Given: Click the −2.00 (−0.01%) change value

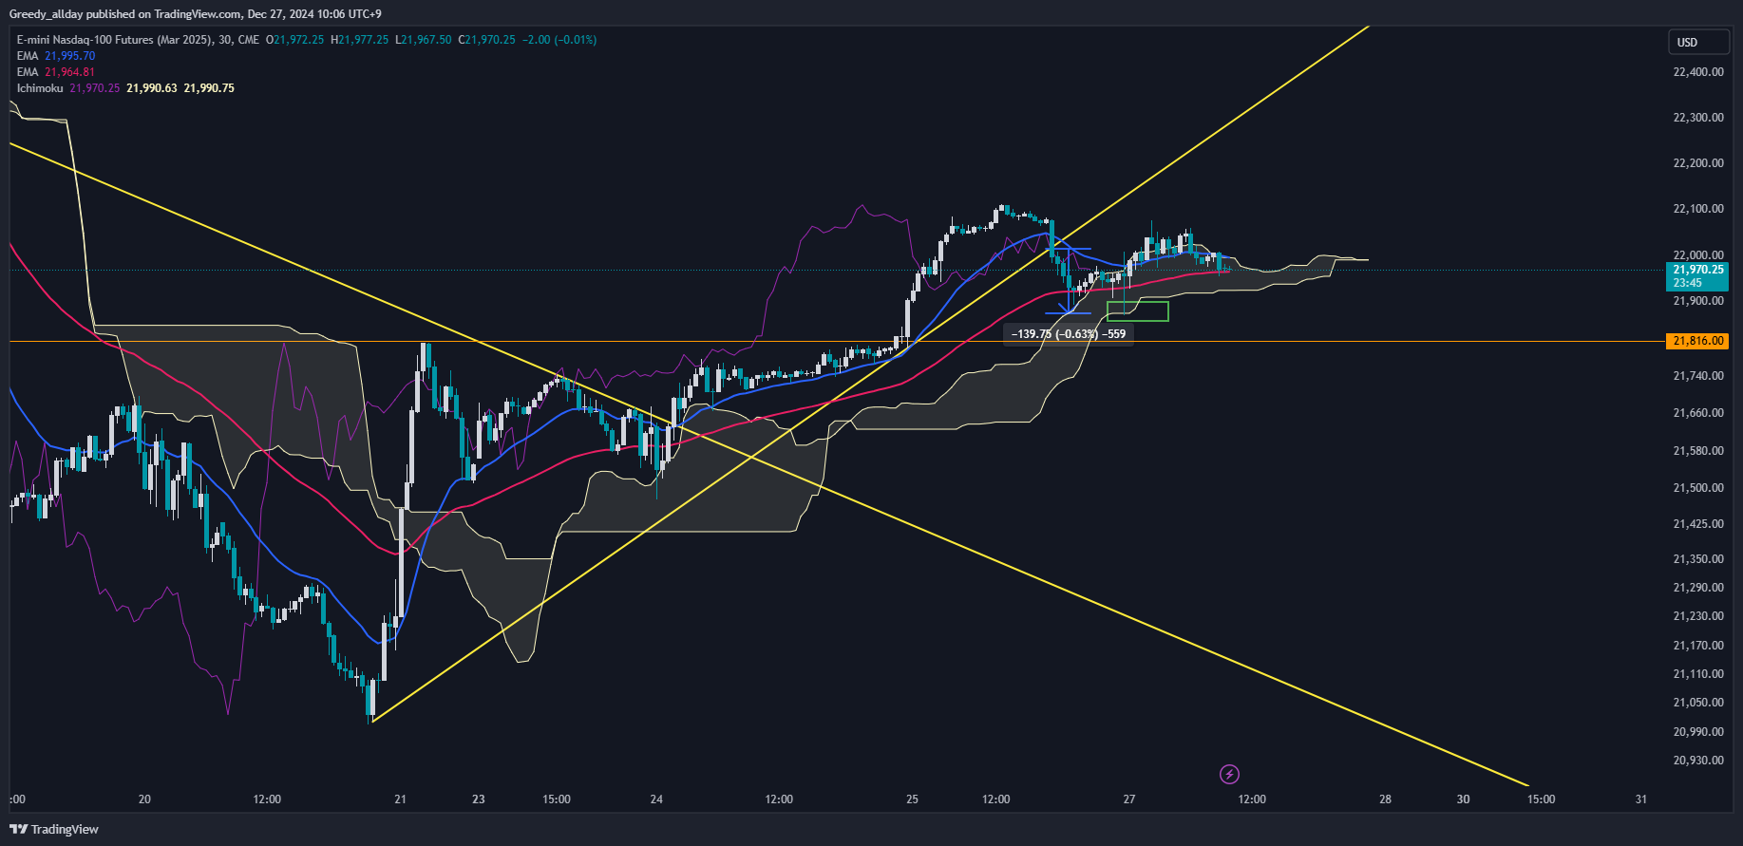Looking at the screenshot, I should (x=559, y=40).
